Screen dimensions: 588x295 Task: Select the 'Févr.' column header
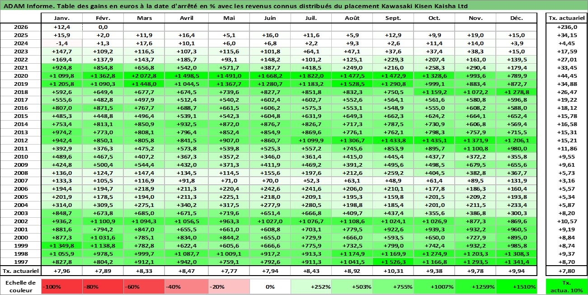click(x=103, y=18)
